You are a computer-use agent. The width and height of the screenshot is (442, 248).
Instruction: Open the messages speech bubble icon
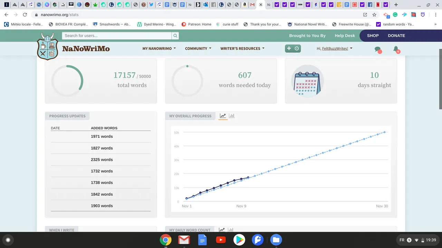pos(378,50)
